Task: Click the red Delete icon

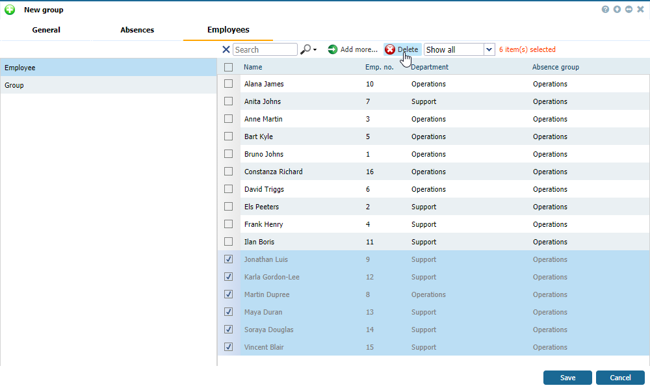Action: [x=390, y=49]
